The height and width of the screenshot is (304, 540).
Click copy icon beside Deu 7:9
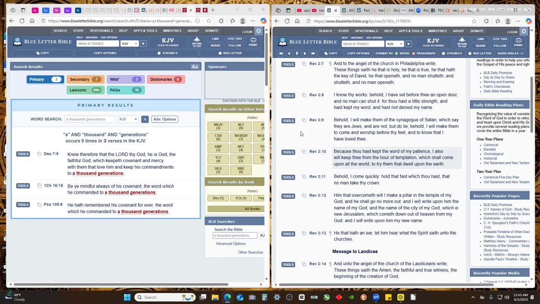pos(39,154)
